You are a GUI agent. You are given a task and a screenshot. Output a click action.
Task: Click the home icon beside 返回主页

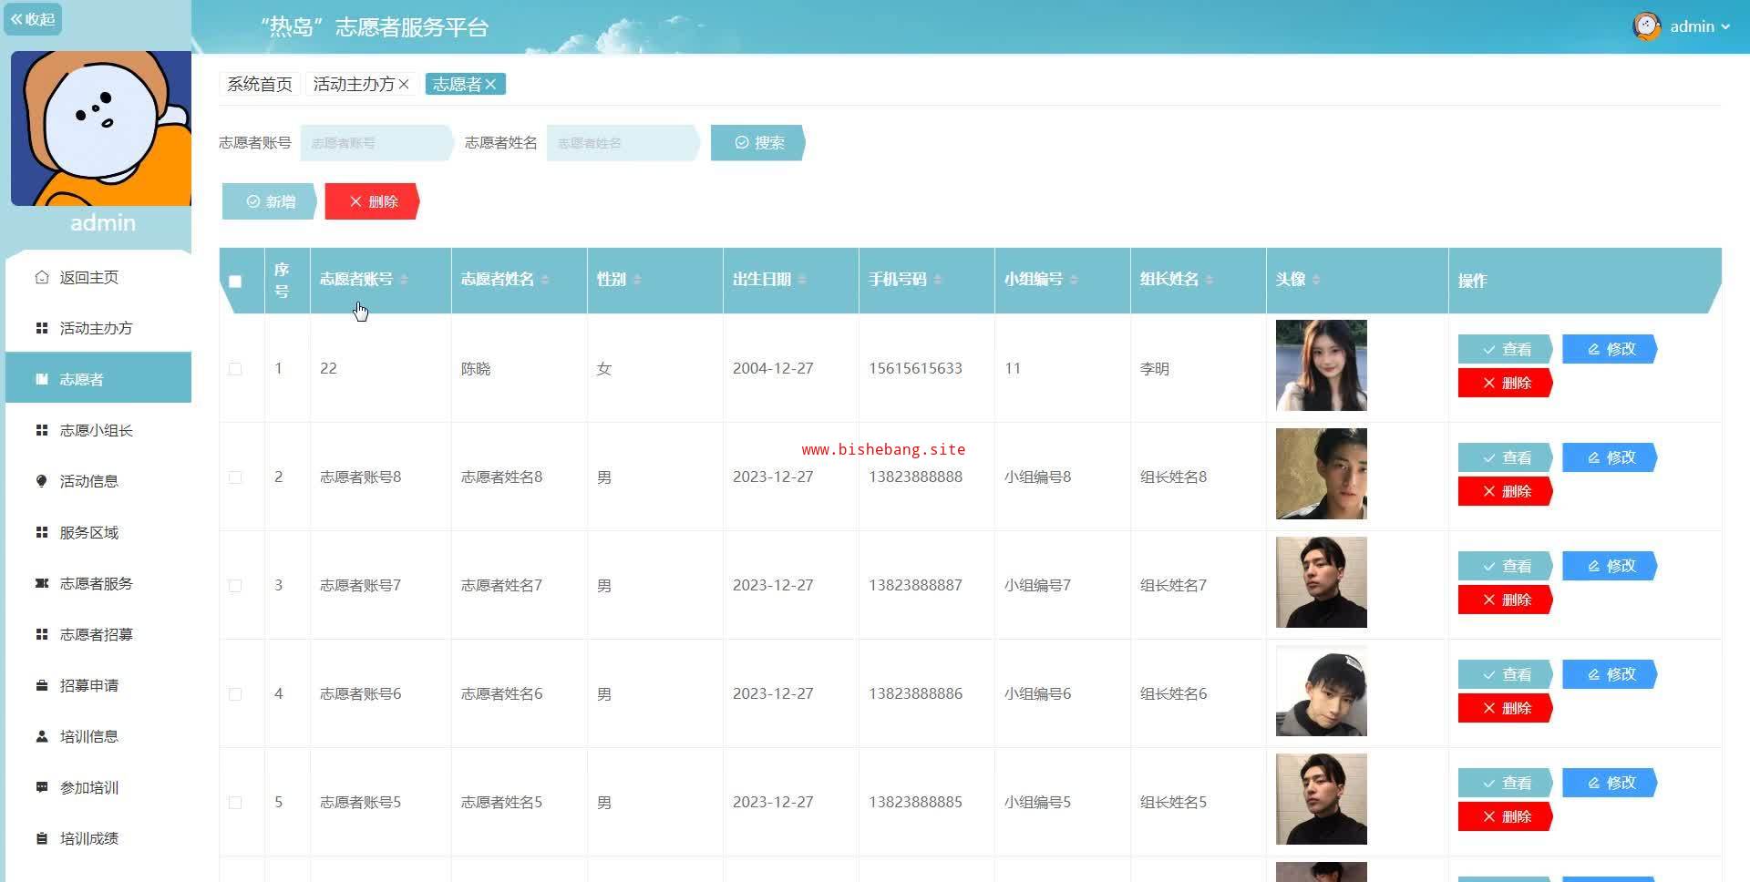tap(42, 277)
